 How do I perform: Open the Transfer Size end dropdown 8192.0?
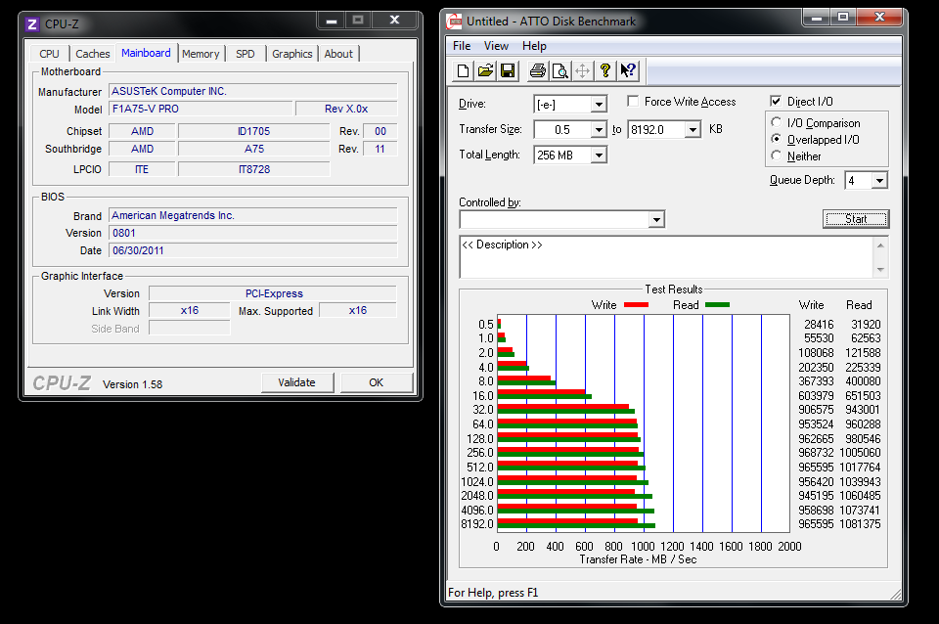(x=693, y=129)
